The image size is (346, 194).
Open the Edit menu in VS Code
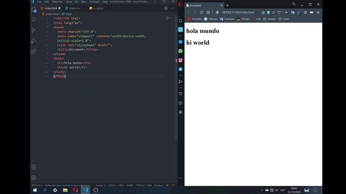46,2
